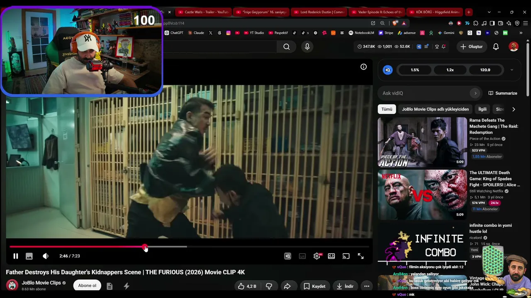Select the İlgili filter chip
Screen dimensions: 531x298
[x=482, y=109]
